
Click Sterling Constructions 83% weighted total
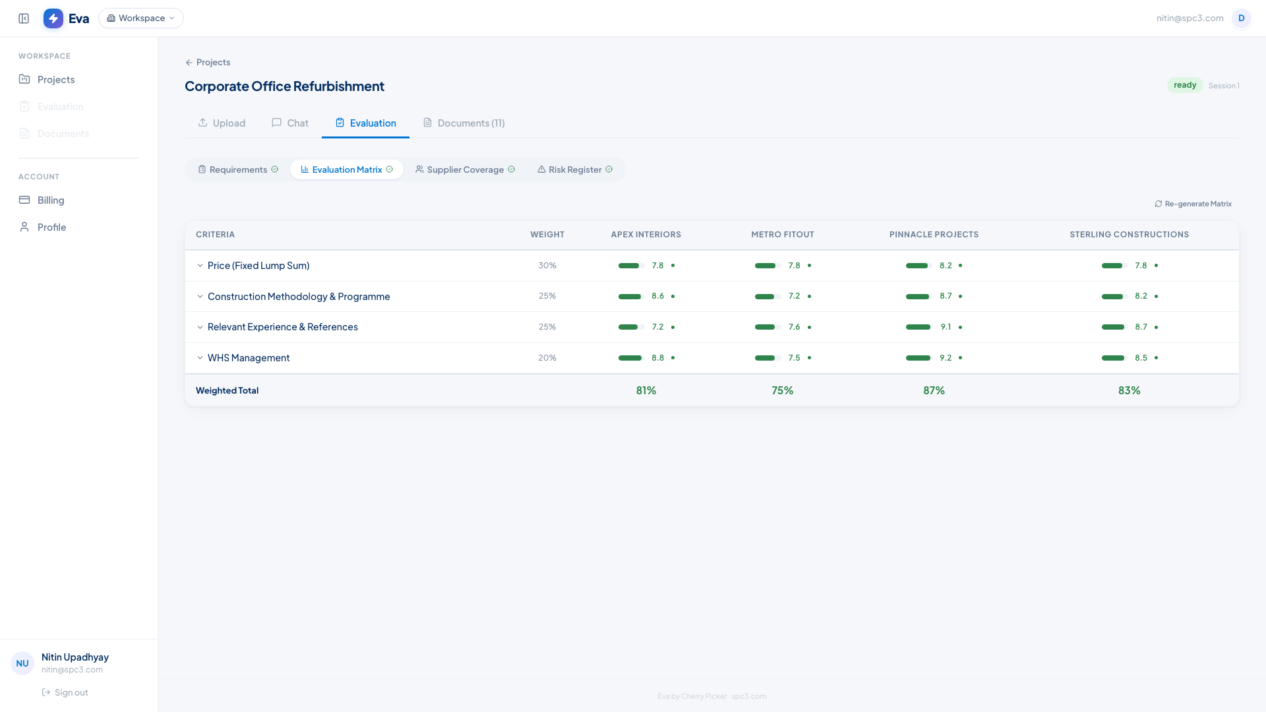pos(1129,390)
